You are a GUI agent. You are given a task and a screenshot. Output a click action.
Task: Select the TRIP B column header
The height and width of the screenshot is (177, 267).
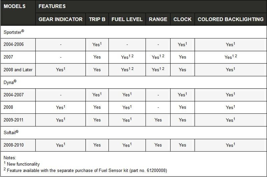(x=97, y=19)
